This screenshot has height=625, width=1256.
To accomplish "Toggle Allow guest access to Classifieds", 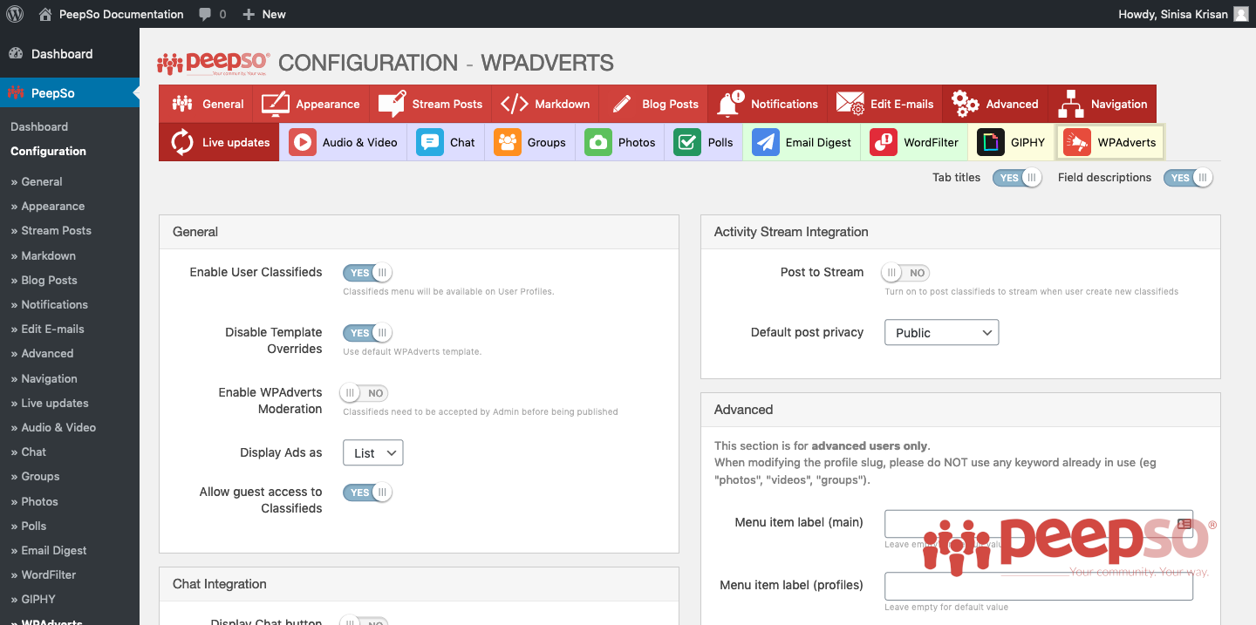I will [367, 493].
